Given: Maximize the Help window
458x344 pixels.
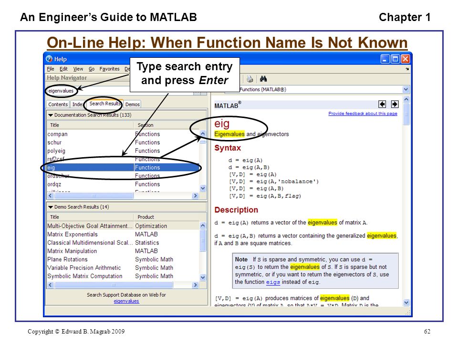Looking at the screenshot, I should pos(395,59).
